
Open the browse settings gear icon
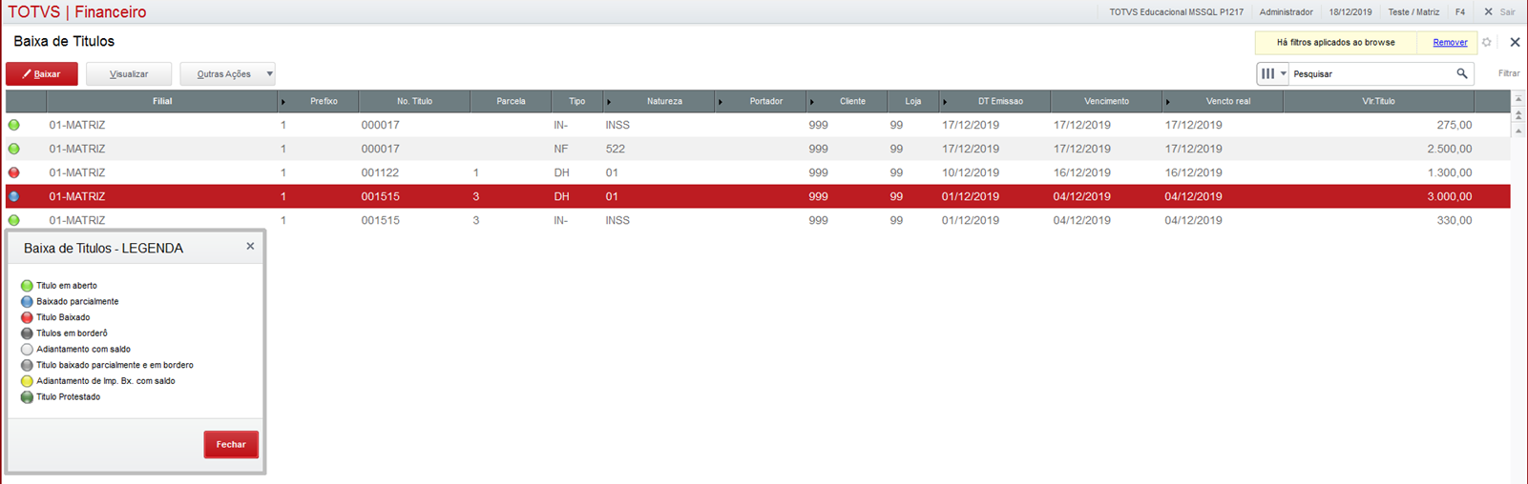(x=1486, y=42)
